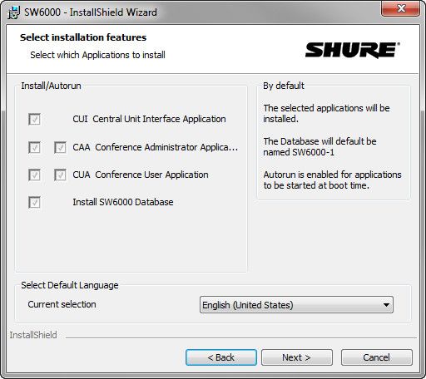
Task: Click 'CUA Conference User Application' label
Action: click(141, 175)
